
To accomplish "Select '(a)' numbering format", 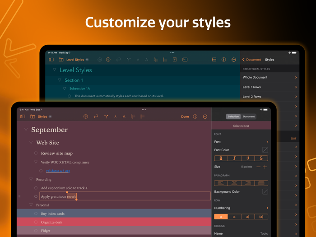I will pos(261,217).
